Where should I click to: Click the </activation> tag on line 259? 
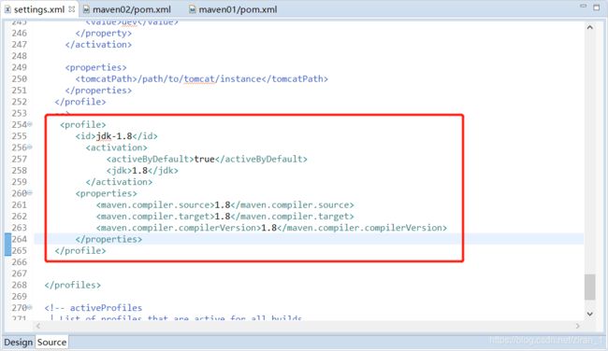[x=119, y=182]
